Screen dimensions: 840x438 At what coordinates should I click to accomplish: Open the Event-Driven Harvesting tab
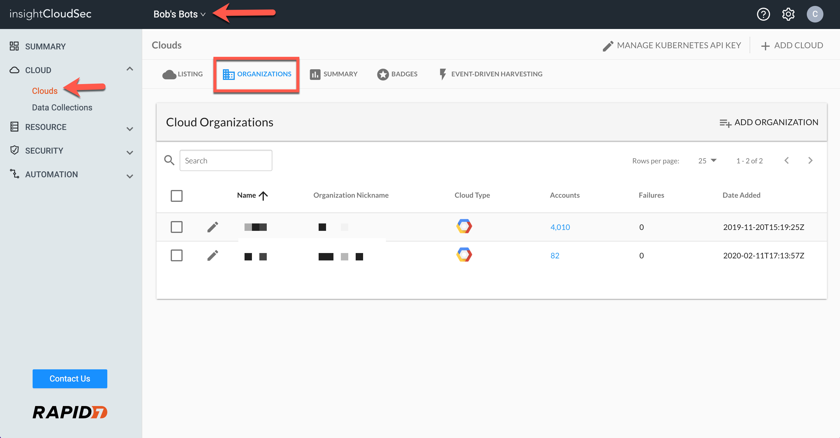(x=491, y=74)
